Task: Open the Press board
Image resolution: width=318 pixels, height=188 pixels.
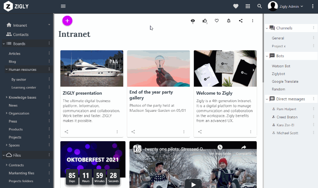Action: point(13,121)
